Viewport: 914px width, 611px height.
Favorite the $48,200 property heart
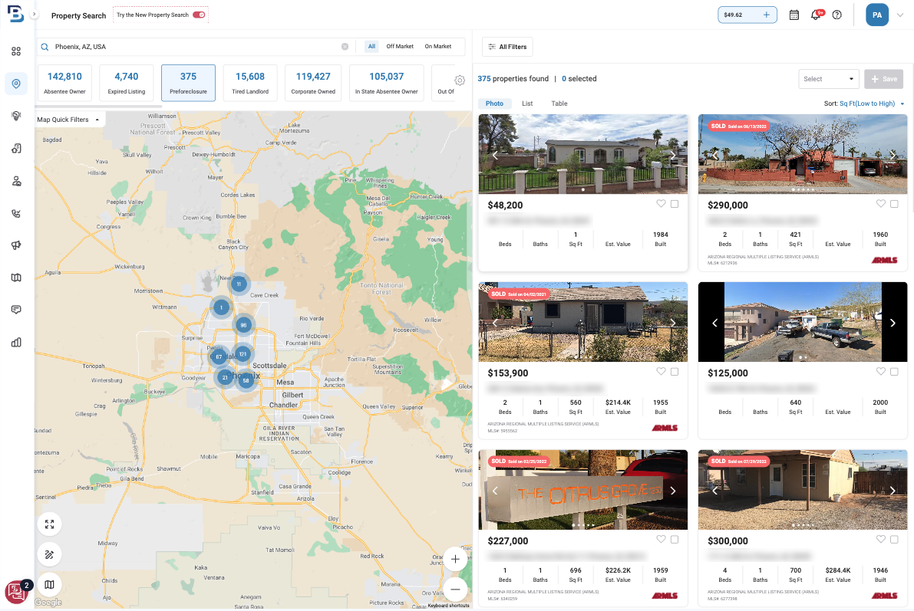pos(661,204)
